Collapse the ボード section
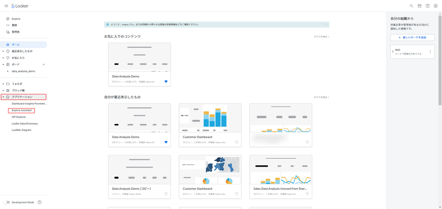442x209 pixels. (3, 64)
